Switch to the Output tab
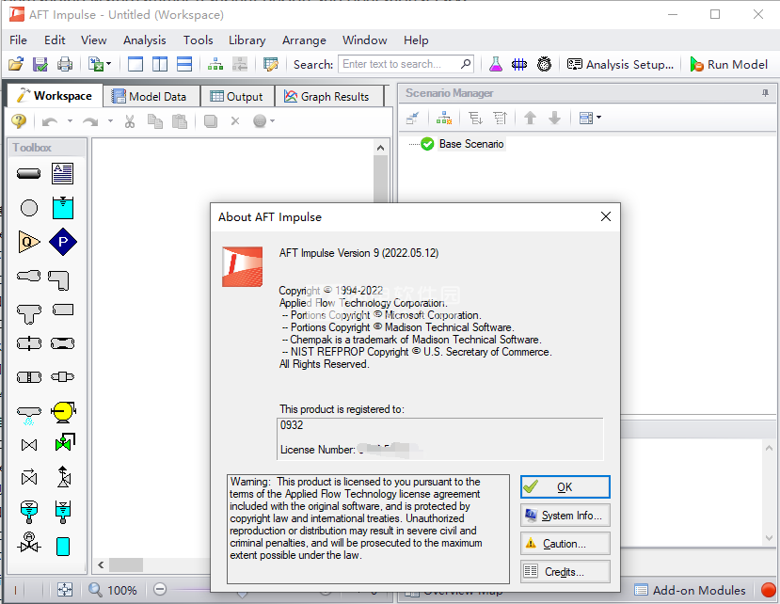 [x=237, y=97]
